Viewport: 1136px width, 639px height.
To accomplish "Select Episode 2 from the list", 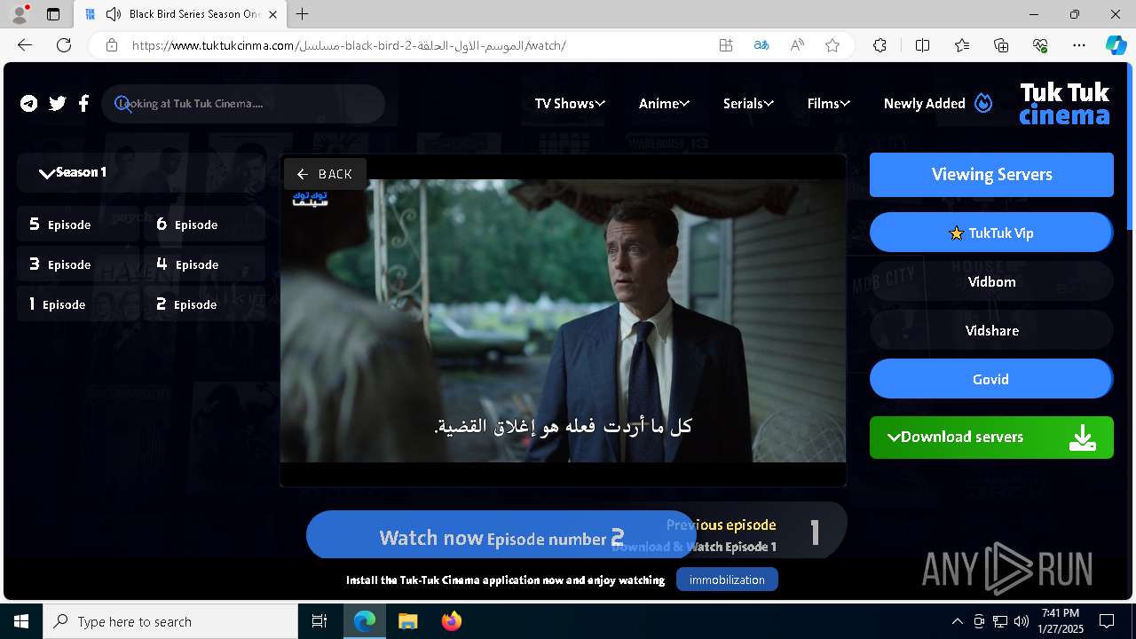I will pyautogui.click(x=205, y=304).
